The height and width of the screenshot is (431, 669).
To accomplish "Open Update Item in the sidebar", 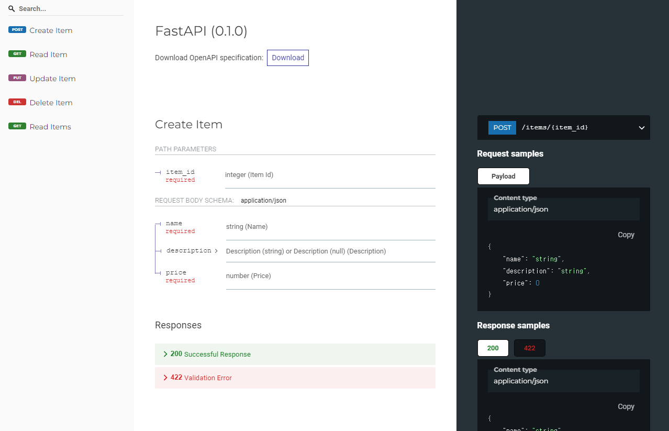I will (x=52, y=79).
